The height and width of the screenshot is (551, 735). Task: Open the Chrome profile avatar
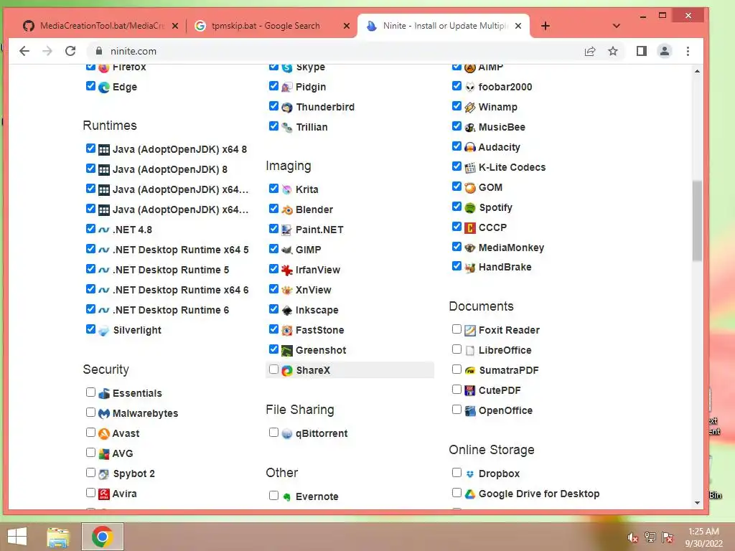click(x=664, y=51)
